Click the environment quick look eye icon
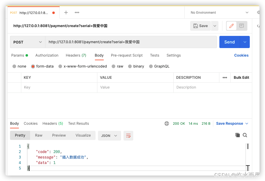 [258, 12]
